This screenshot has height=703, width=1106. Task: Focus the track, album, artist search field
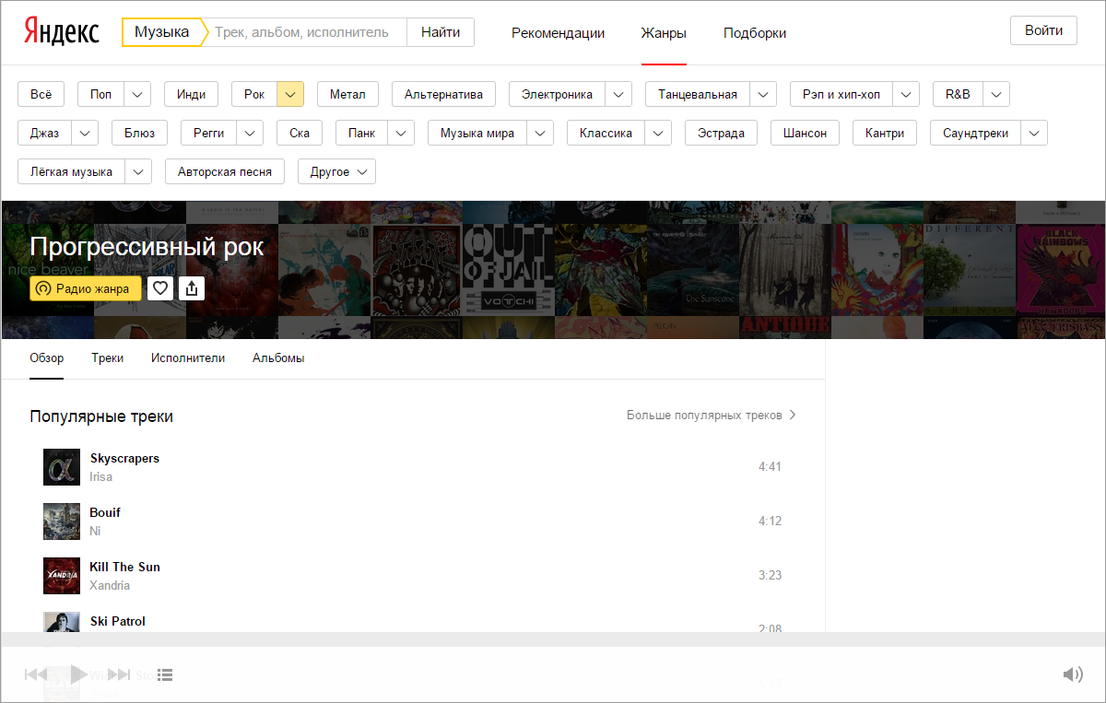click(x=304, y=32)
